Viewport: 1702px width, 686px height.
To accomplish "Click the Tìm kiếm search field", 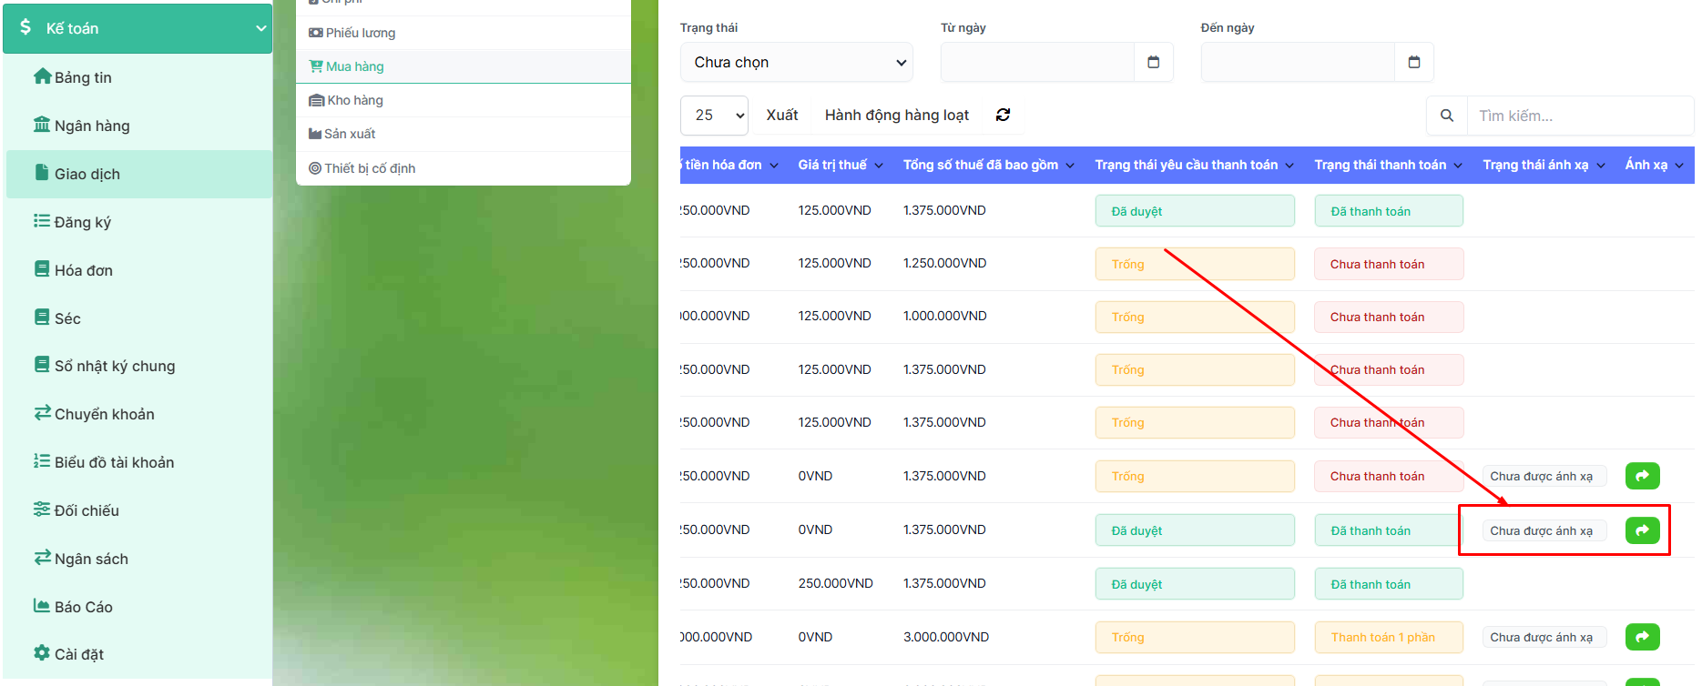I will (x=1578, y=116).
